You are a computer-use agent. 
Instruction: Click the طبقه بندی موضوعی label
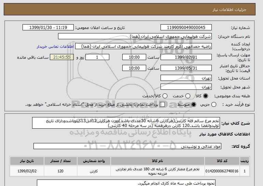[232, 96]
